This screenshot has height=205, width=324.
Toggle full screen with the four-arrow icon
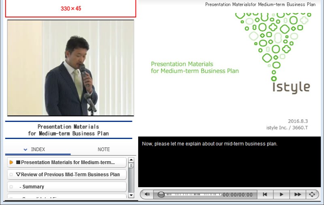click(x=312, y=194)
